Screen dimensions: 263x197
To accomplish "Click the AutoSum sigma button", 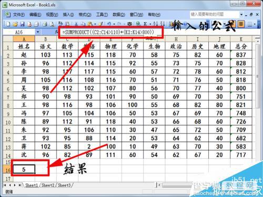I will click(145, 24).
